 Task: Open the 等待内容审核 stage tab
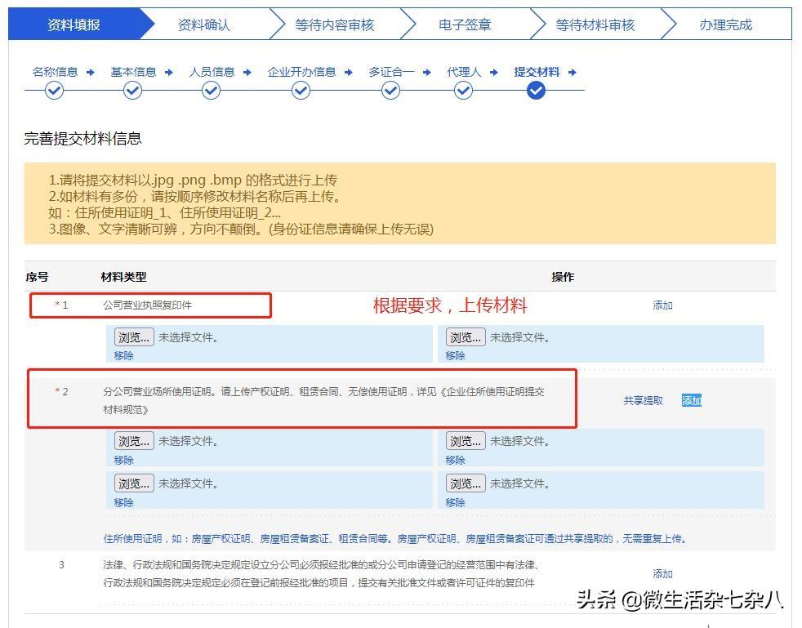click(335, 25)
